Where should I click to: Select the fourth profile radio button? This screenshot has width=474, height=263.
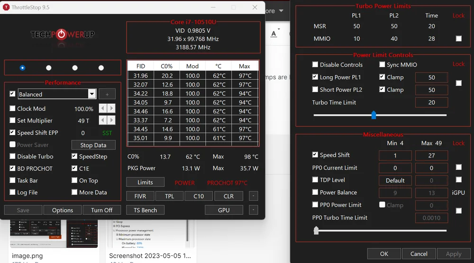101,68
